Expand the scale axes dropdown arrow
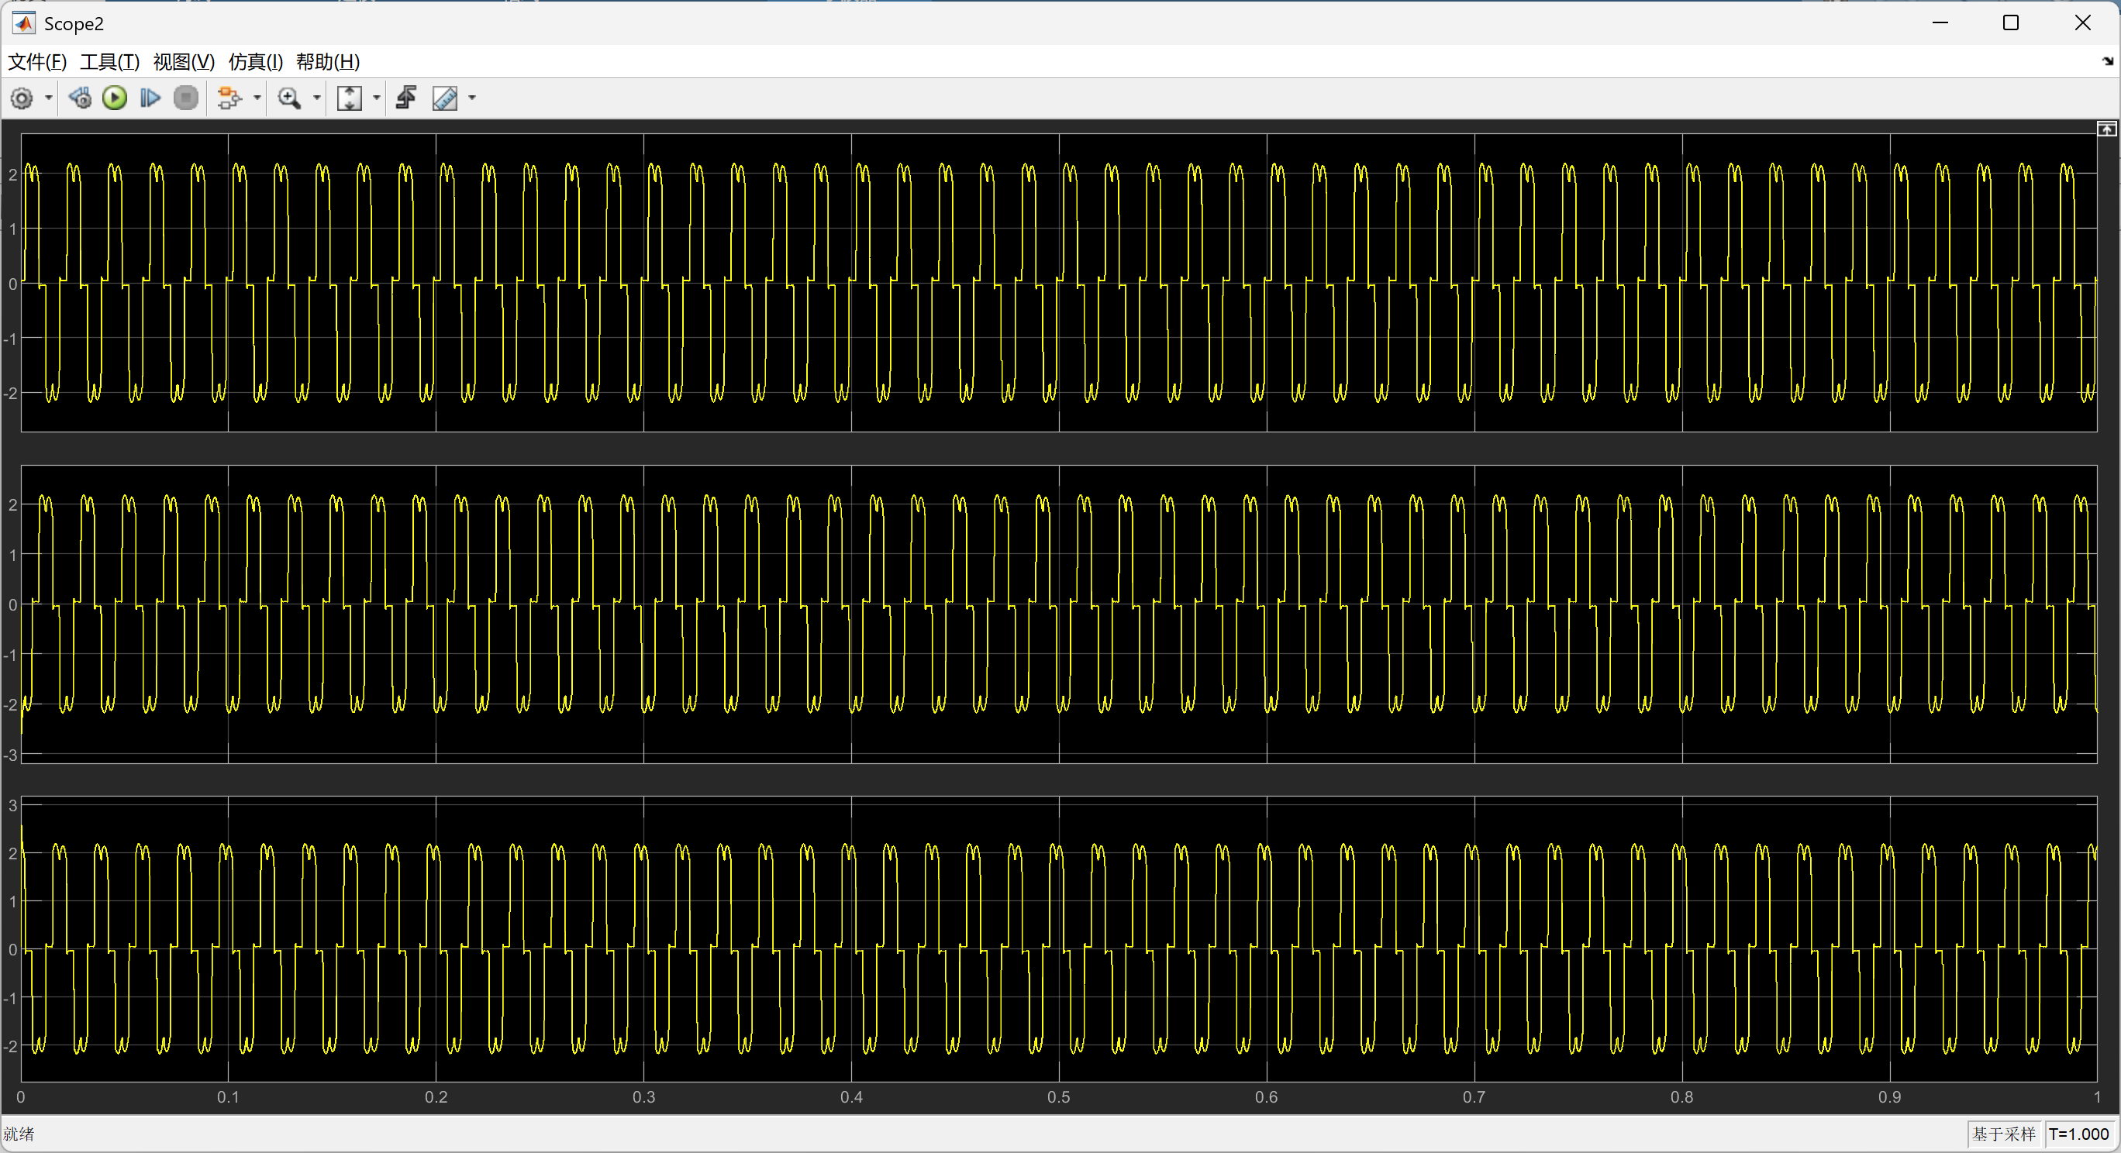Screen dimensions: 2121x1153 click(377, 98)
